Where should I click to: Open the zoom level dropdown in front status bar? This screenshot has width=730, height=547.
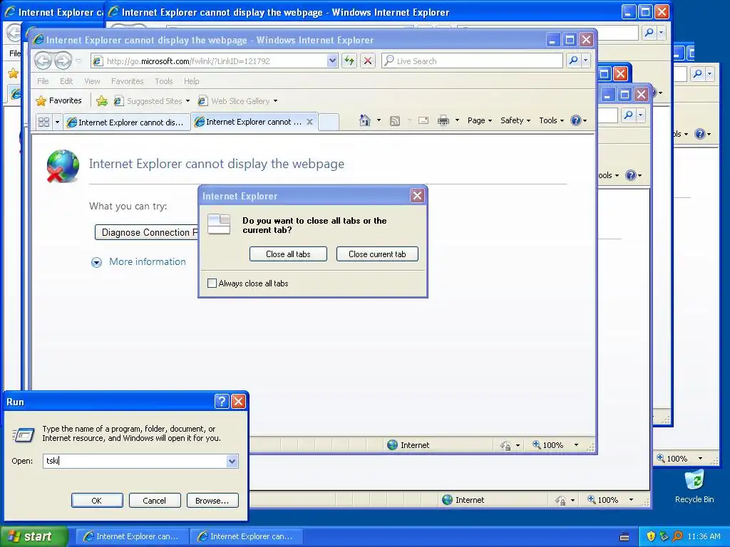576,445
